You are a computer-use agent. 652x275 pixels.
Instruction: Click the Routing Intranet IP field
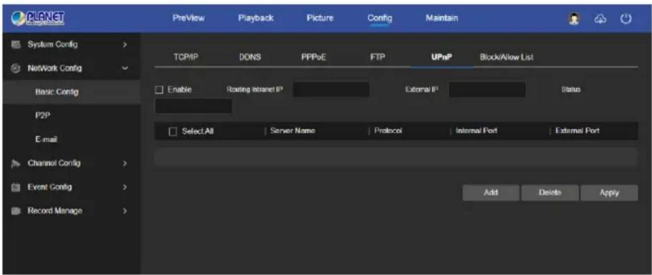pyautogui.click(x=331, y=90)
